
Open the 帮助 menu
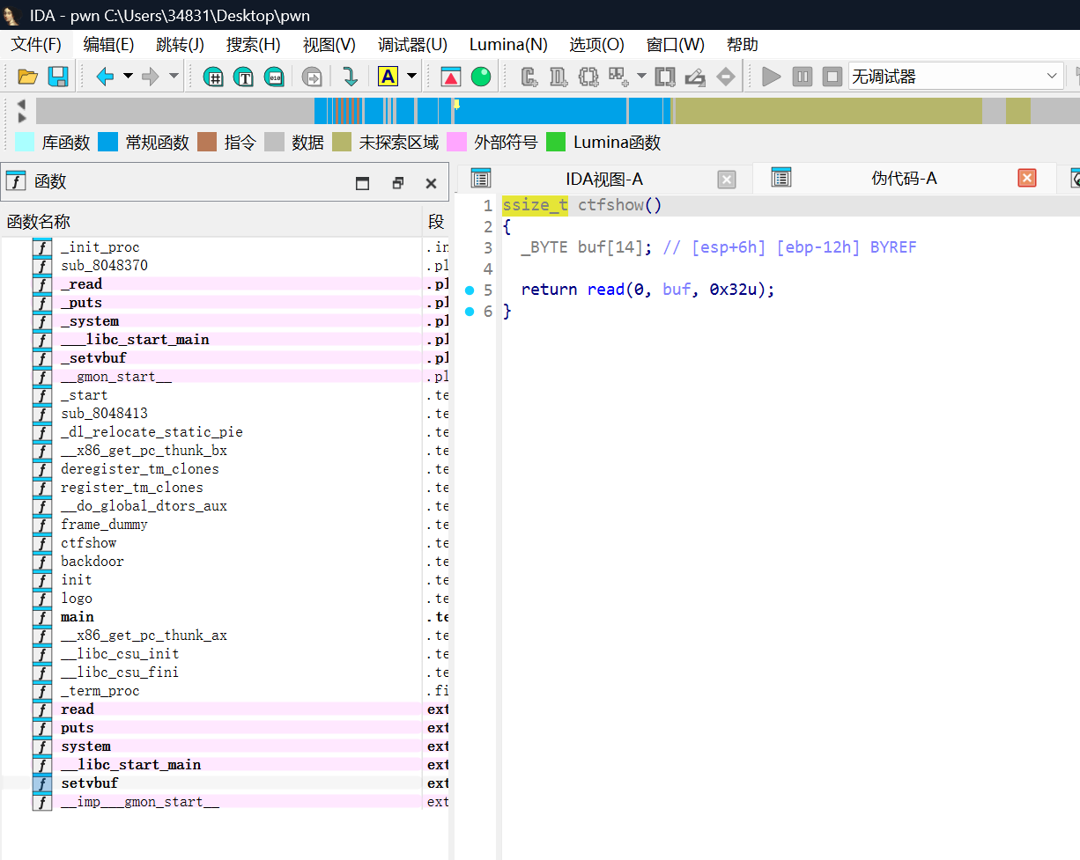pos(742,44)
